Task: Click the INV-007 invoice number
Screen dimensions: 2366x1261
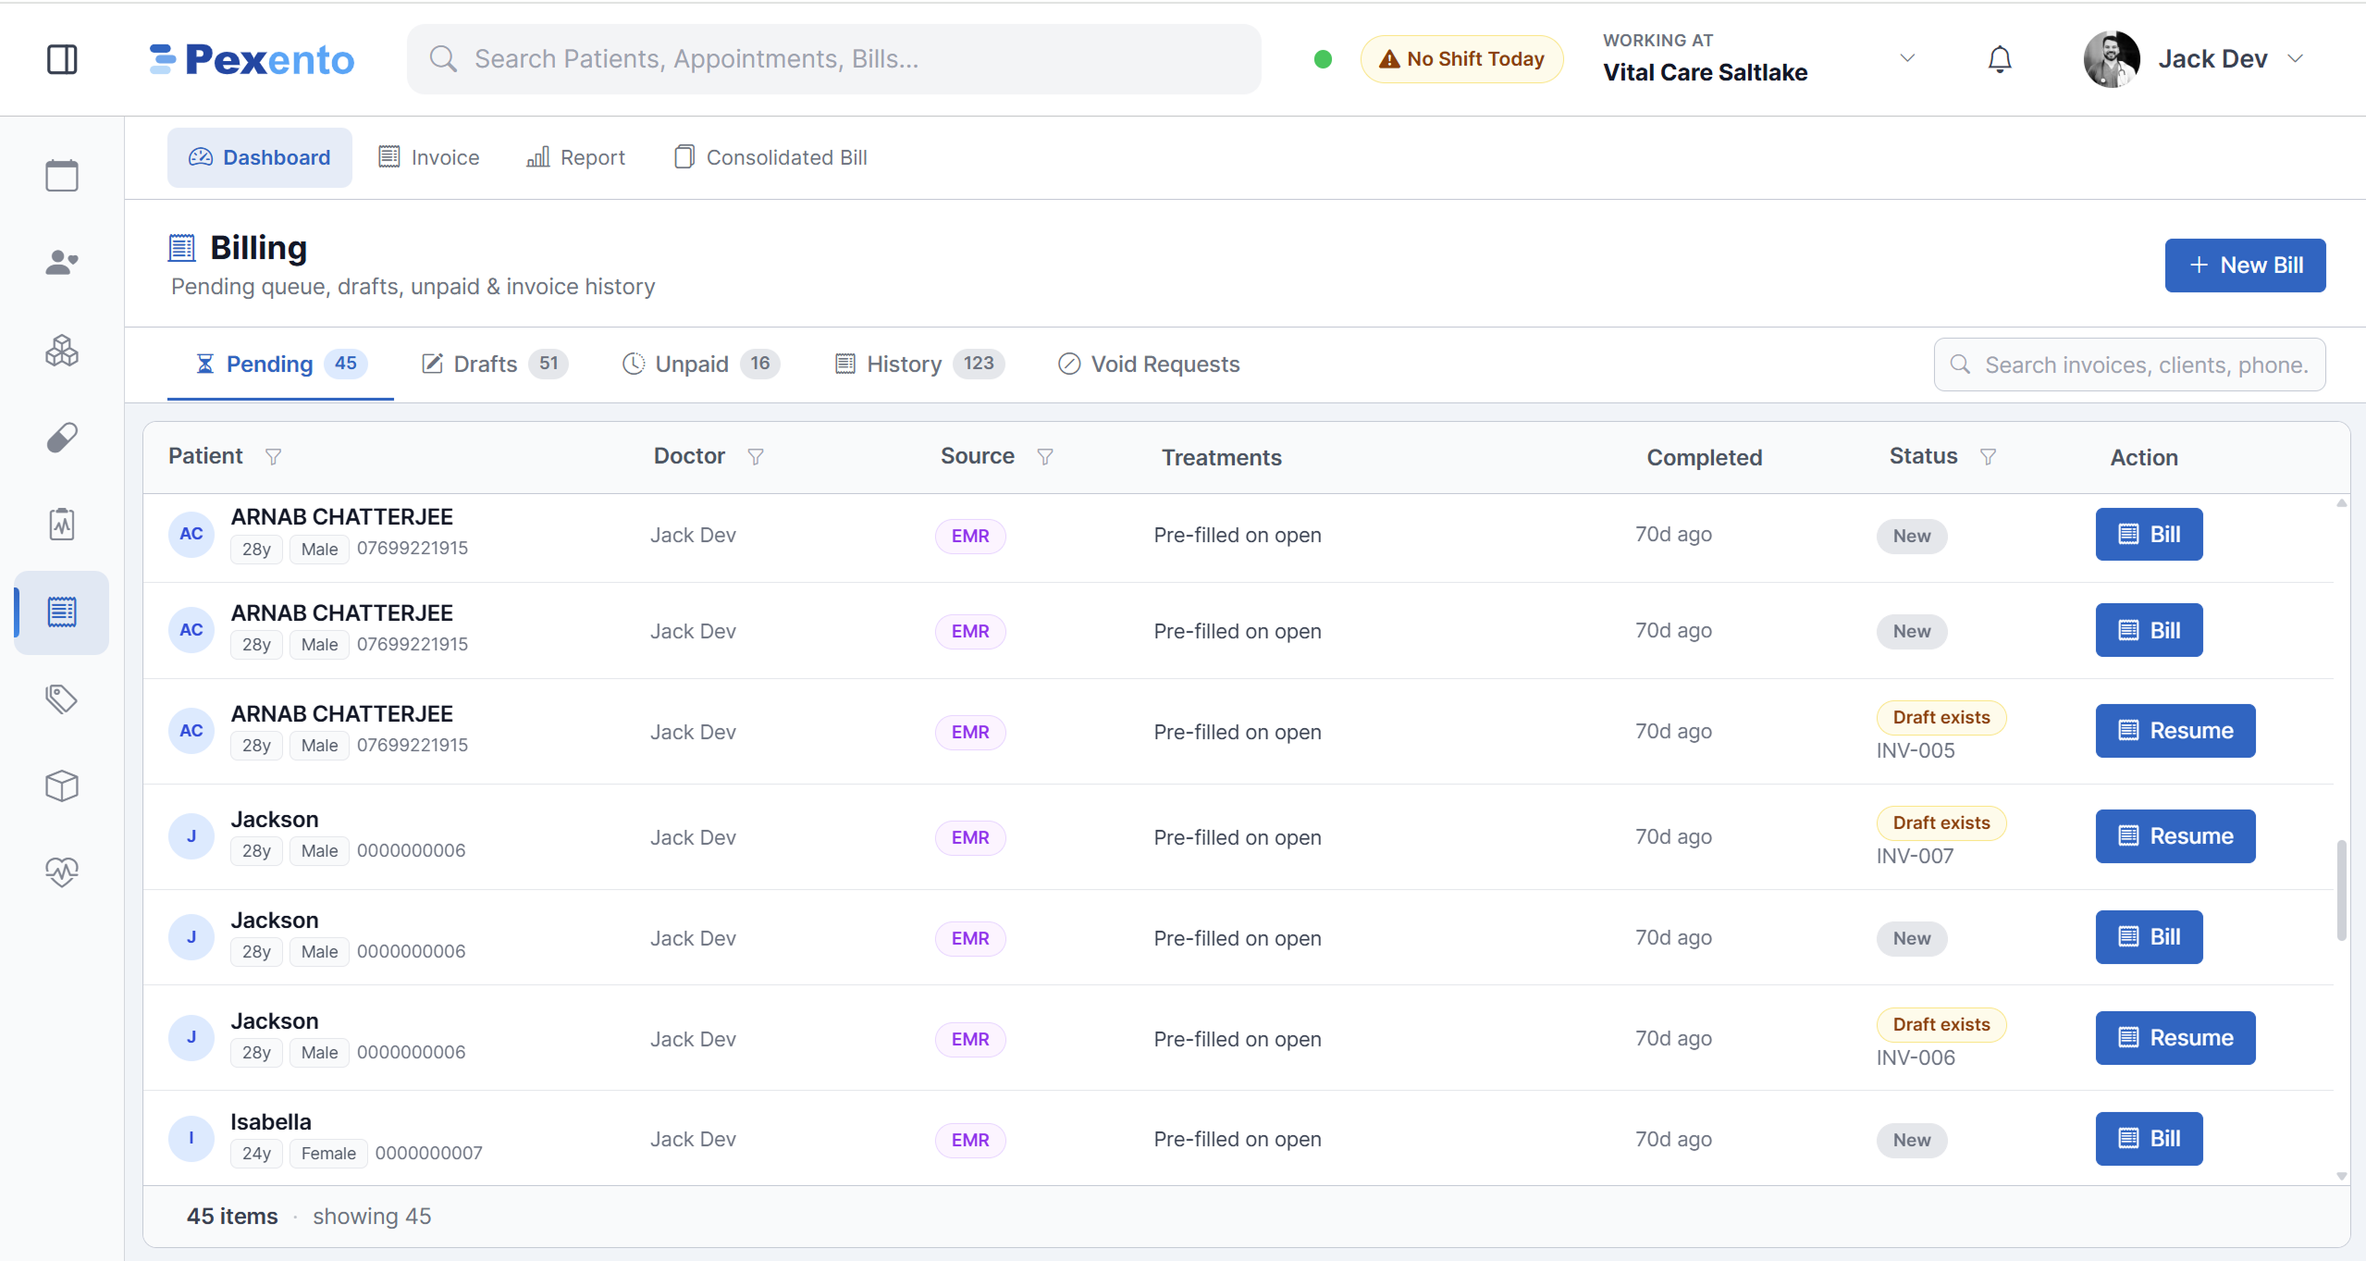Action: point(1915,856)
